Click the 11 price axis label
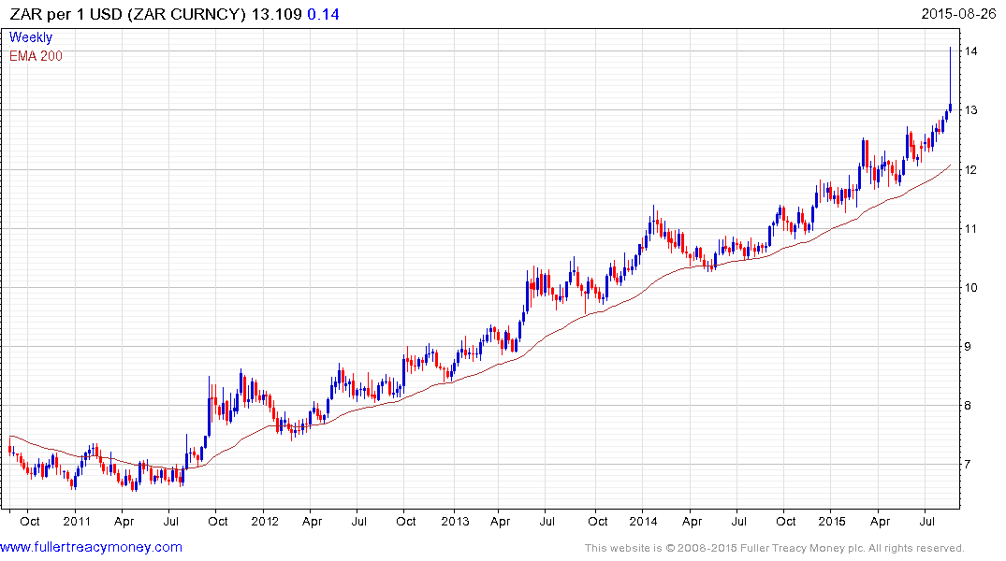 970,229
